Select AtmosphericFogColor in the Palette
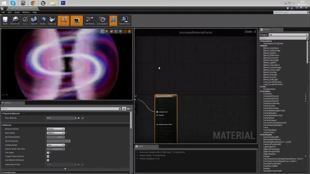 (x=273, y=43)
